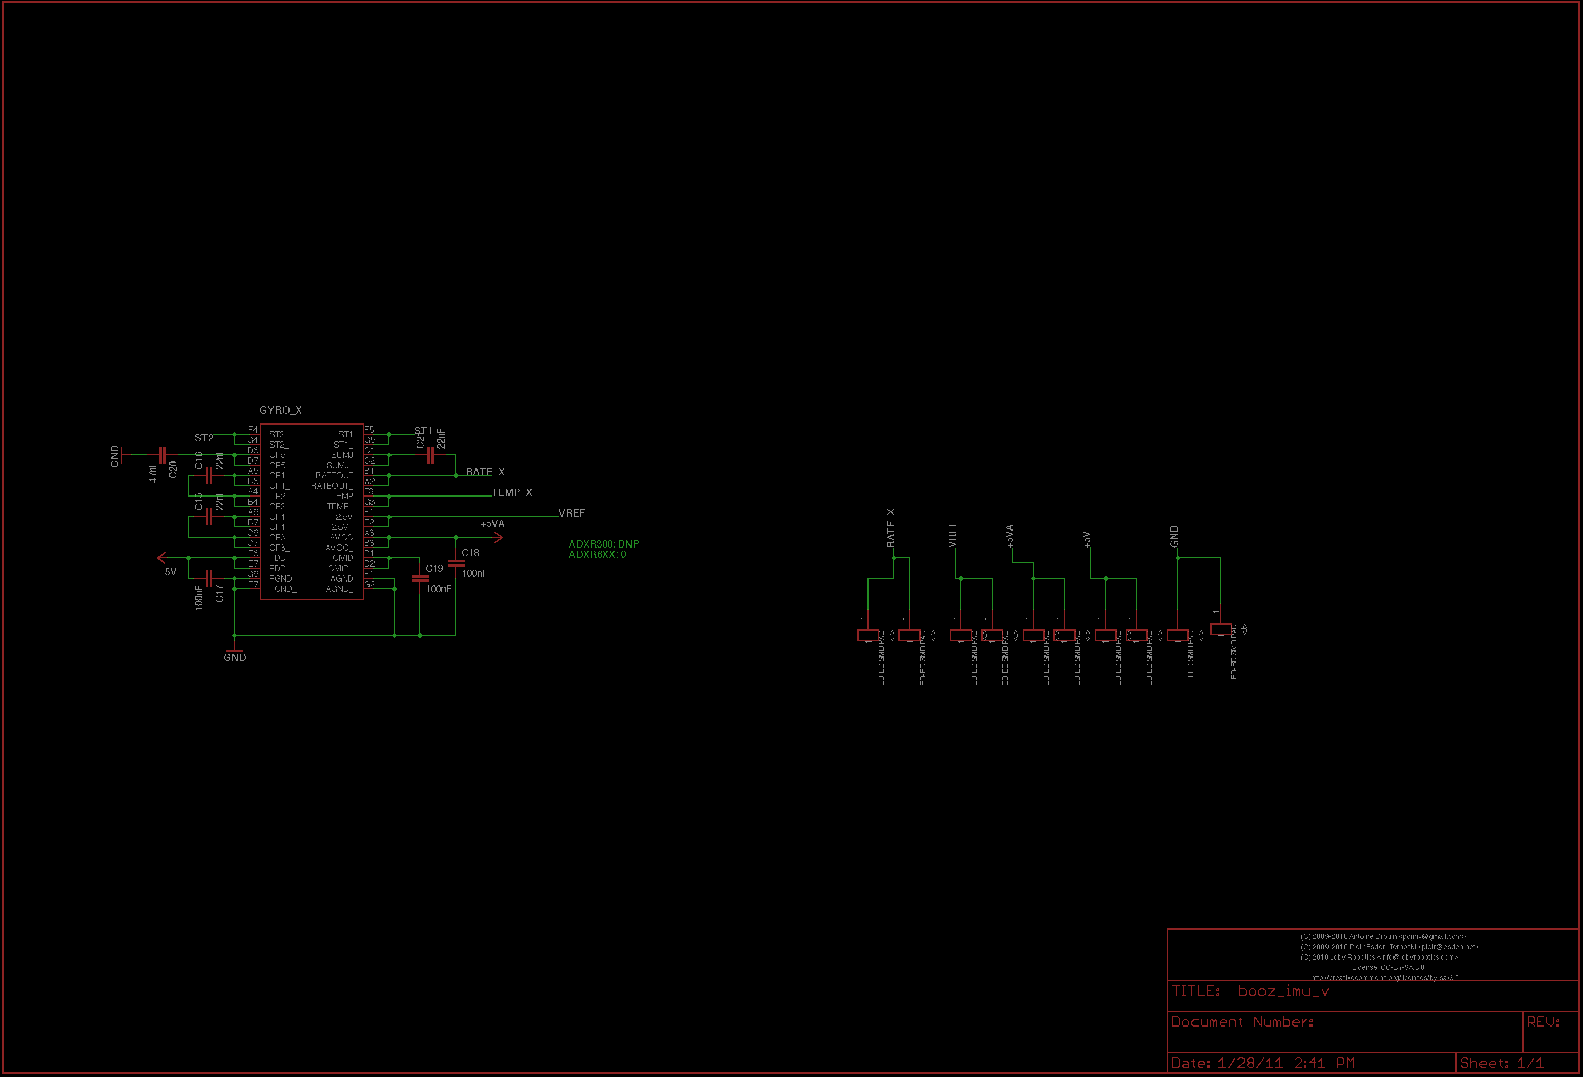Click the License: CC-BY-SA 3.0 line
The width and height of the screenshot is (1583, 1077).
coord(1388,967)
